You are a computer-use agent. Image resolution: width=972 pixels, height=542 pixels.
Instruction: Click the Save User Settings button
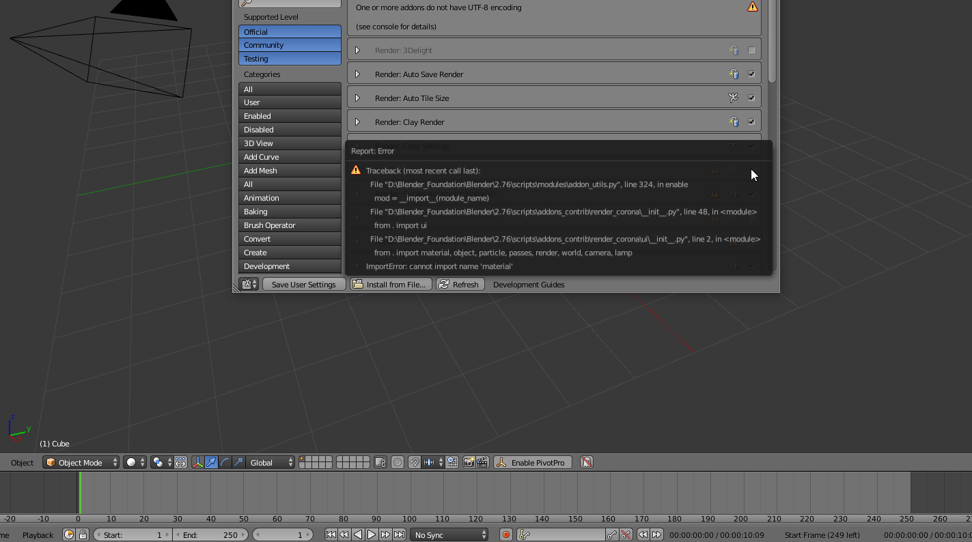pos(303,284)
